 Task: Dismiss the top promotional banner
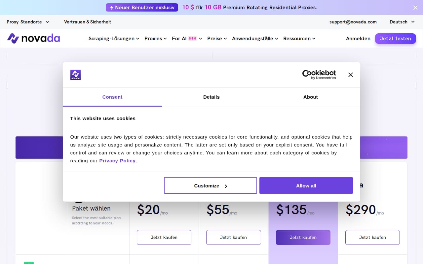(x=415, y=8)
